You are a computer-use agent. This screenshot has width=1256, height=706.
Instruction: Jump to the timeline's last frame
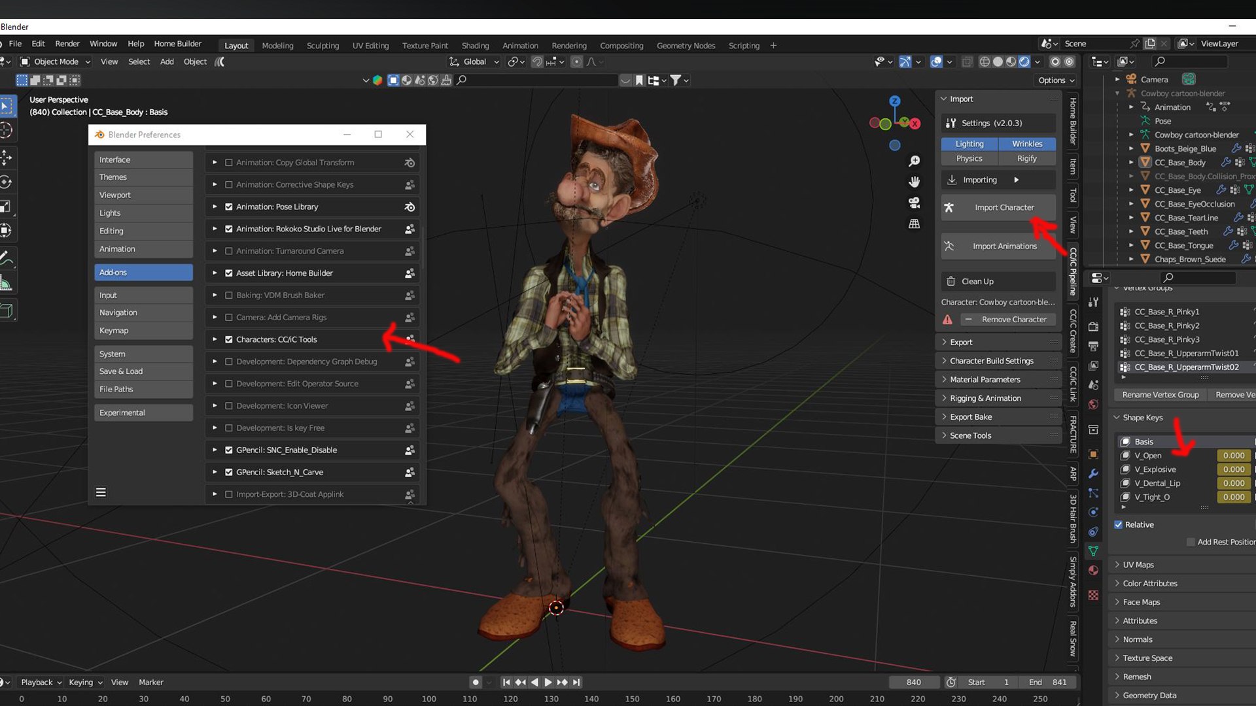[576, 682]
